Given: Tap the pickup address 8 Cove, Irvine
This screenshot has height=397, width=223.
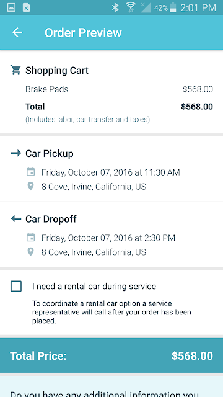Looking at the screenshot, I should pyautogui.click(x=94, y=187).
